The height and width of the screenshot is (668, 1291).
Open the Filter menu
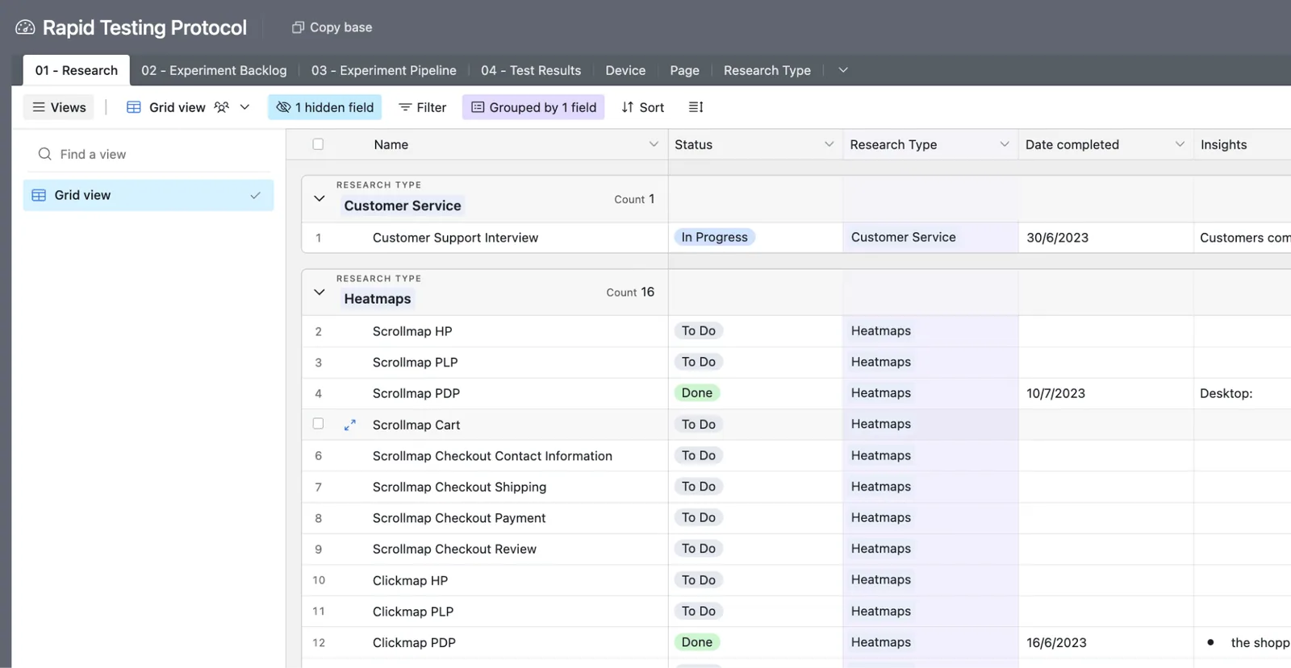point(423,107)
